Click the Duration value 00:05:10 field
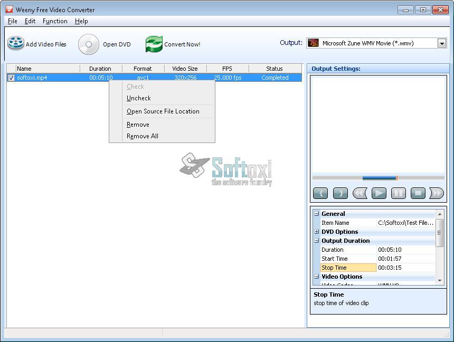 (405, 250)
